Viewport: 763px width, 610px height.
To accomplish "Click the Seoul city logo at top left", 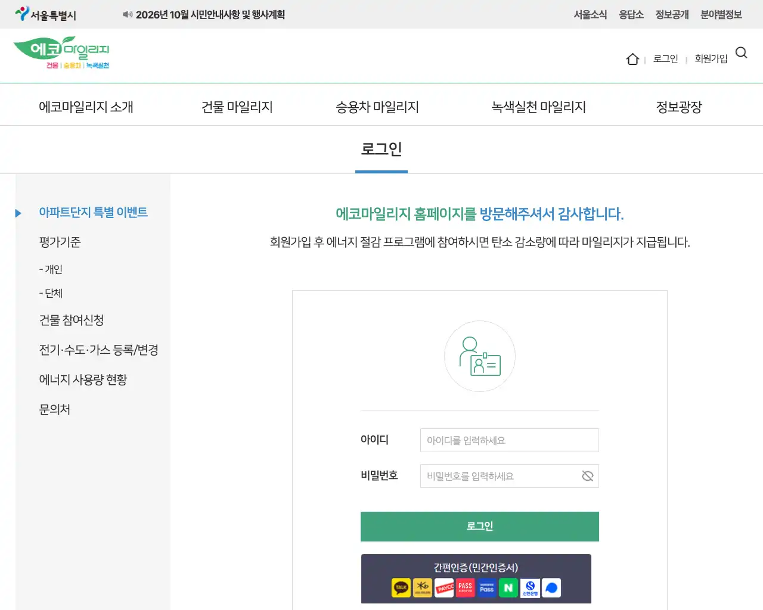I will coord(46,14).
